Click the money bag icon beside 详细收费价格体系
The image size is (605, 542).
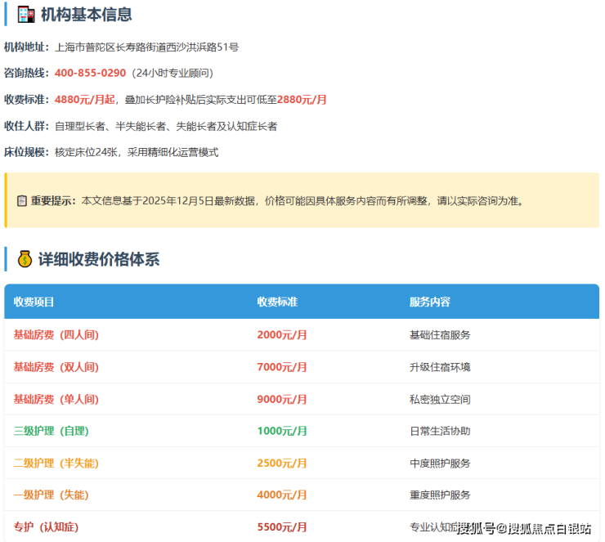25,259
